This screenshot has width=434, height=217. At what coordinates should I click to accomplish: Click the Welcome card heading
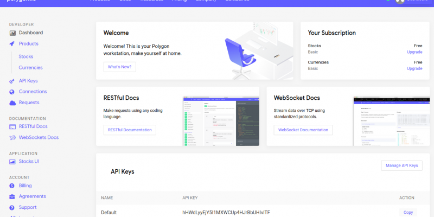pos(116,33)
